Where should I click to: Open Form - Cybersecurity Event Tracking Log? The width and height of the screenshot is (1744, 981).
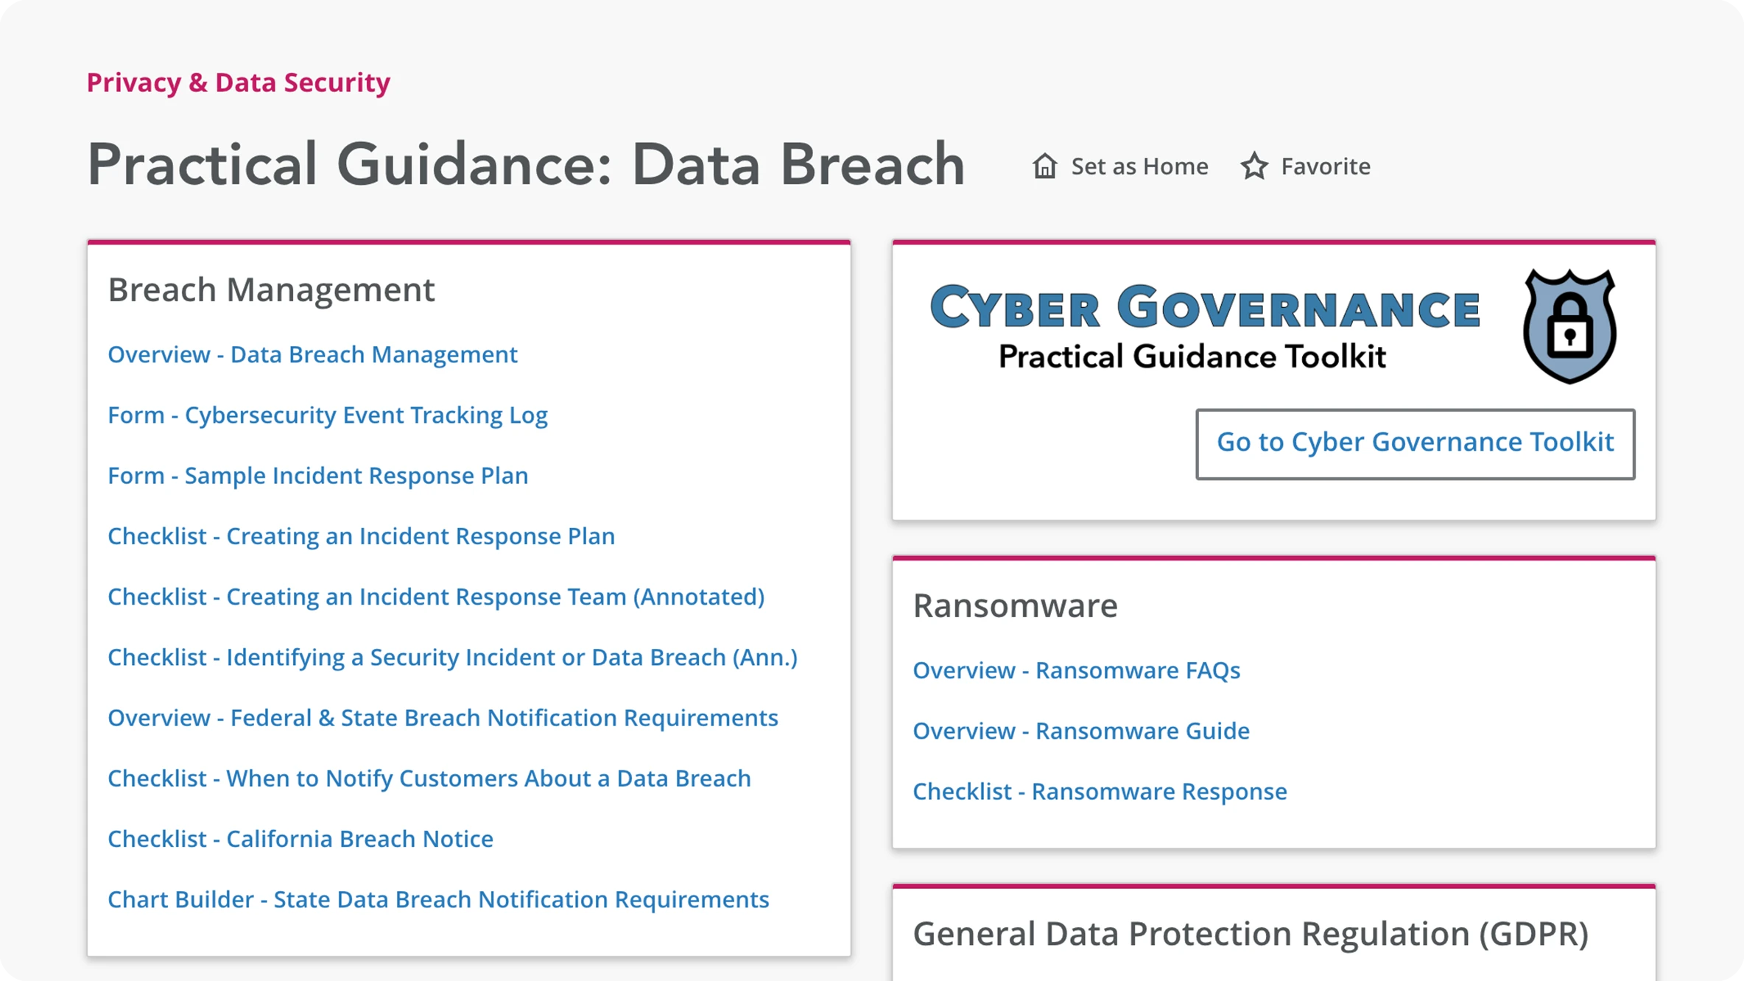coord(327,415)
